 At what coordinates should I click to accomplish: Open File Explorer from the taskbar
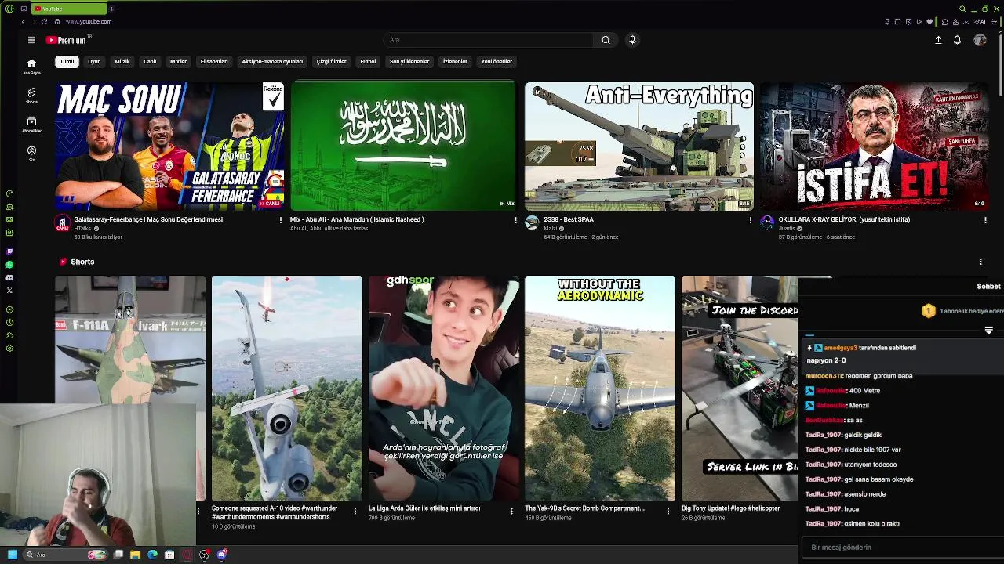point(135,555)
